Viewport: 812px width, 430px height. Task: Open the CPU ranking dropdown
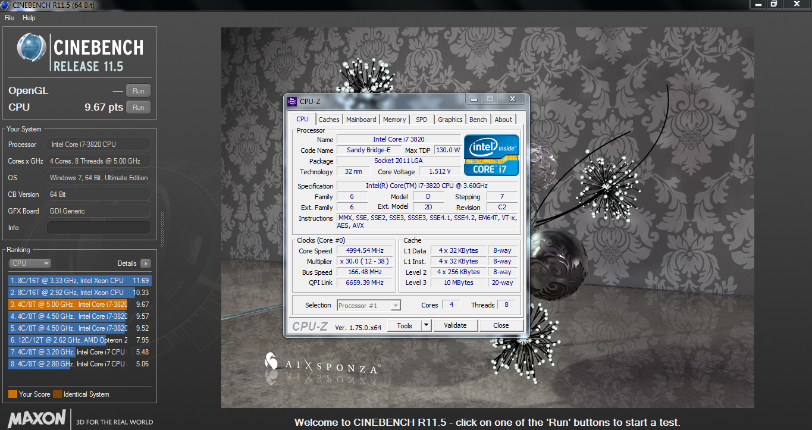coord(30,263)
